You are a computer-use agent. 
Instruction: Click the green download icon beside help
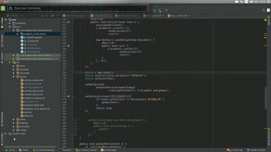point(160,11)
